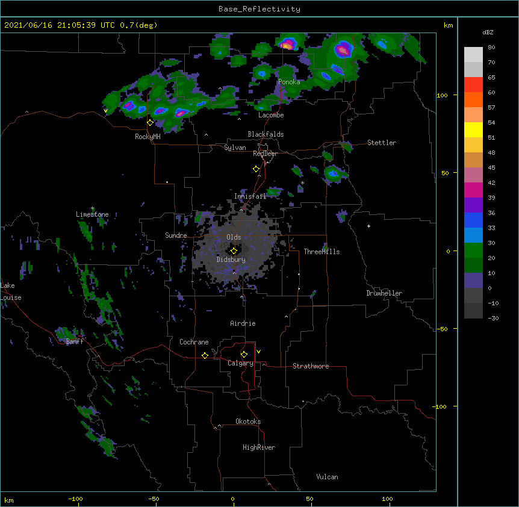This screenshot has width=519, height=507.
Task: Click the yellow radar site marker at Olds
Action: [x=234, y=251]
